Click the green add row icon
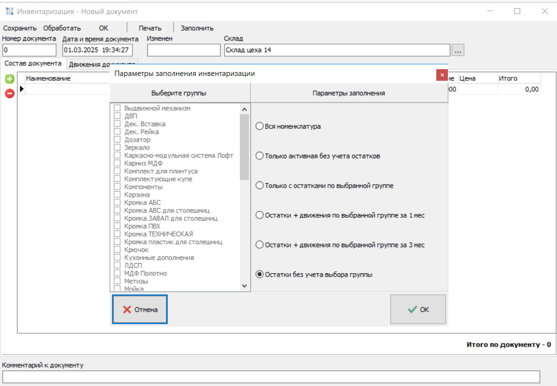 pos(9,79)
